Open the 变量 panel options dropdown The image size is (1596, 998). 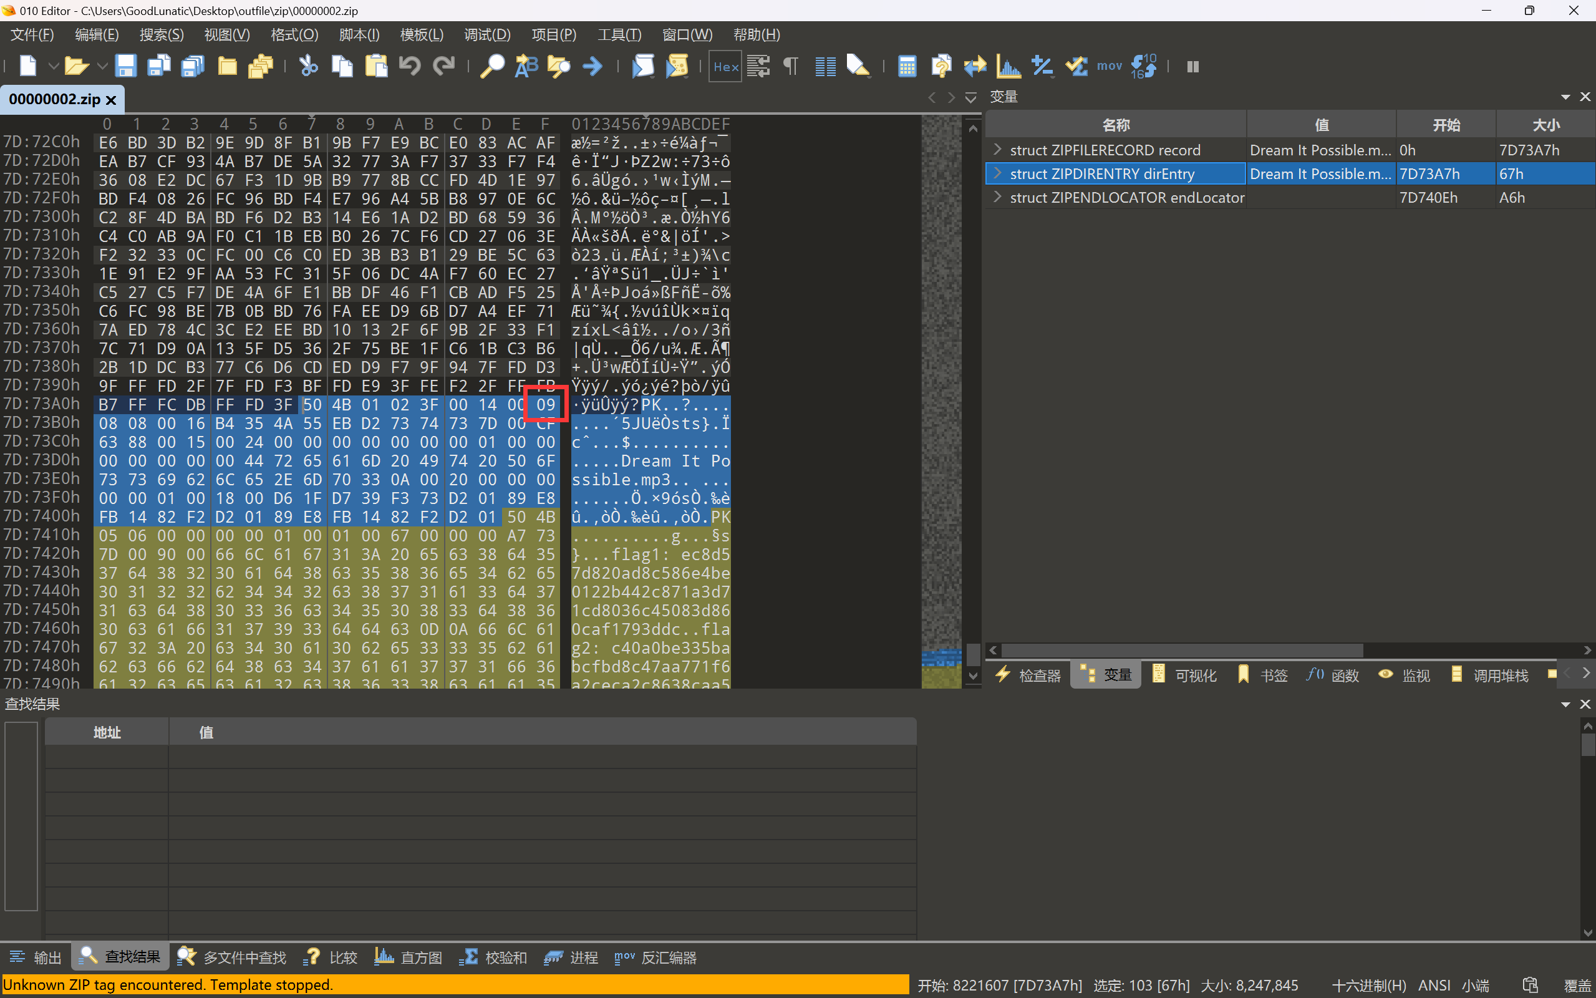(1565, 97)
